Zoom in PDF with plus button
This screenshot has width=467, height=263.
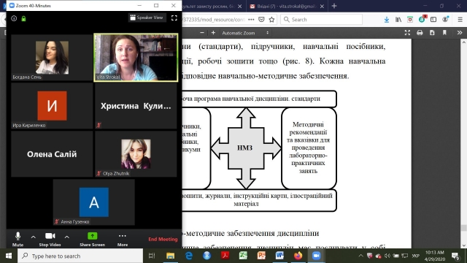213,33
